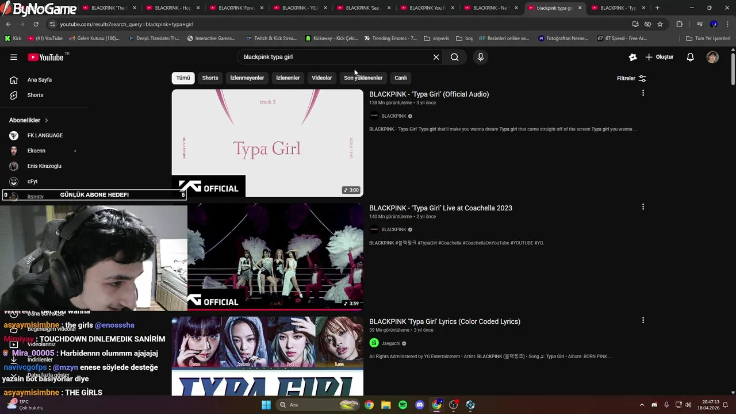Open volume control in system tray
This screenshot has width=736, height=414.
[x=688, y=405]
